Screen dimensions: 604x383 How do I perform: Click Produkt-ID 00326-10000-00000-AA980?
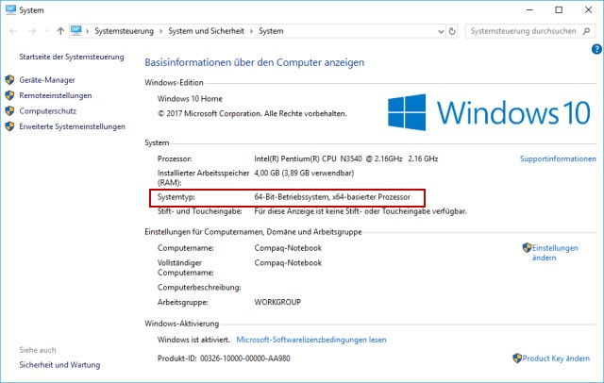pyautogui.click(x=224, y=358)
